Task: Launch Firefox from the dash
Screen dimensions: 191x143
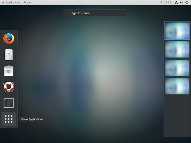Action: [9, 39]
